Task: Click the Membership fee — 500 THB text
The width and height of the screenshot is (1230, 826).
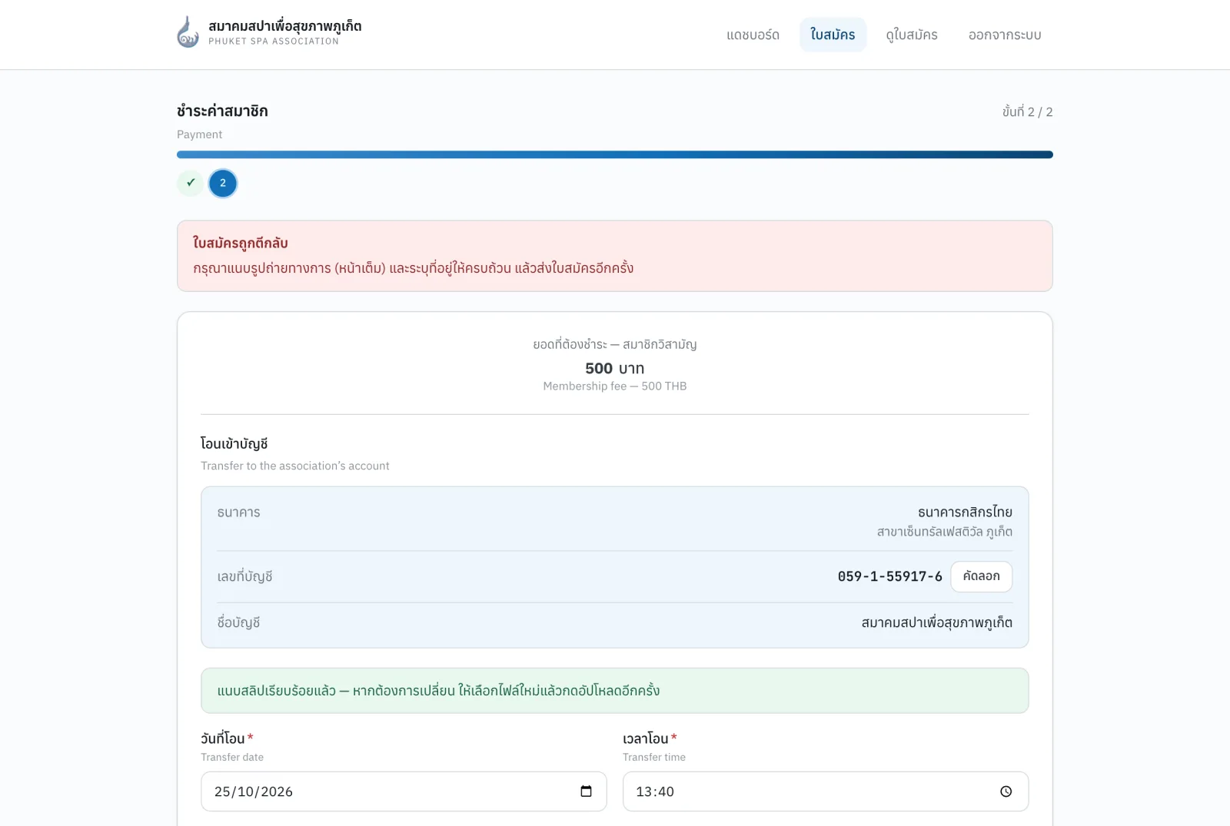Action: [x=615, y=386]
